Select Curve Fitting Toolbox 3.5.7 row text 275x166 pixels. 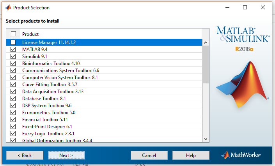50,85
